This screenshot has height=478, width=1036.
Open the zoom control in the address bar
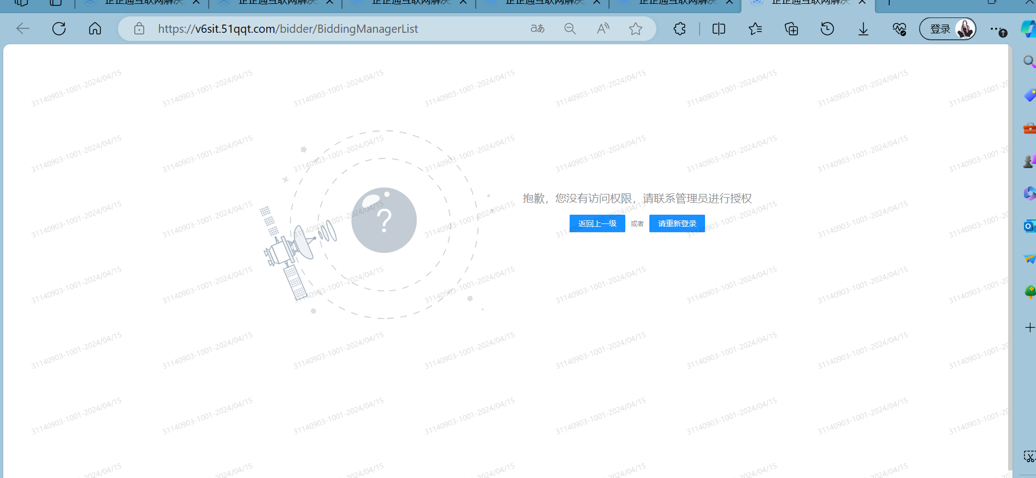tap(570, 28)
